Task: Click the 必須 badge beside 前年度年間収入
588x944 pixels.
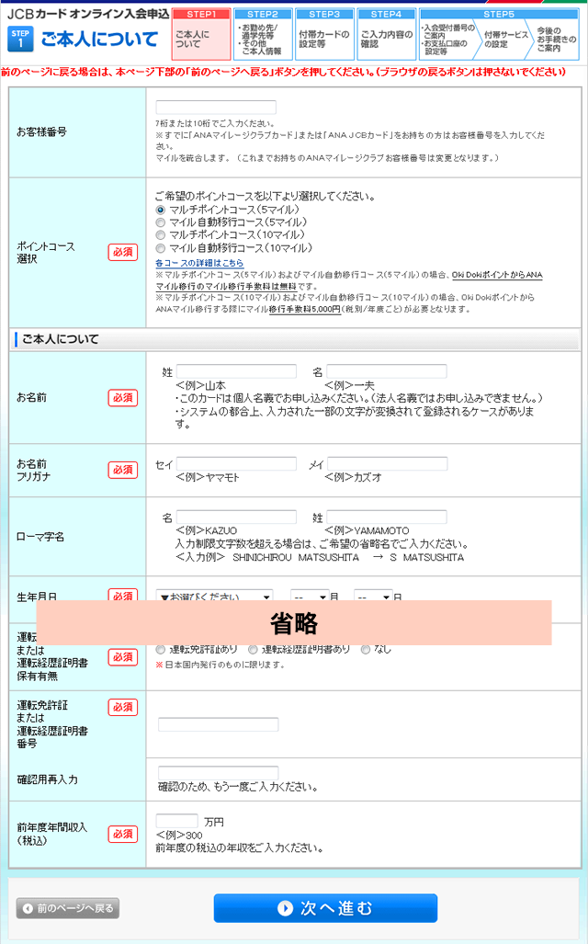Action: click(x=123, y=834)
